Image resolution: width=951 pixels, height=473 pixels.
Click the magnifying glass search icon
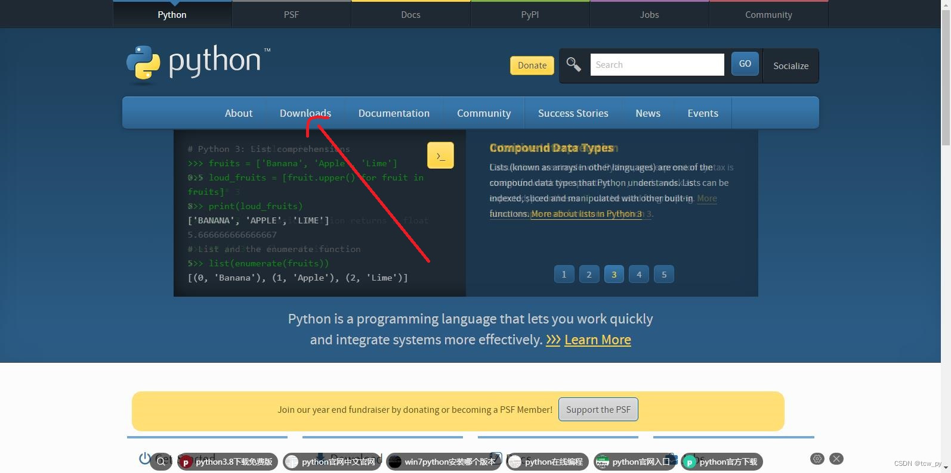coord(573,65)
